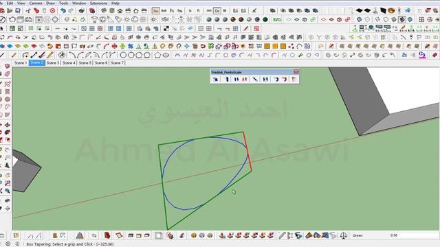Image resolution: width=440 pixels, height=247 pixels.
Task: Click the green wrench icon
Action: [300, 55]
